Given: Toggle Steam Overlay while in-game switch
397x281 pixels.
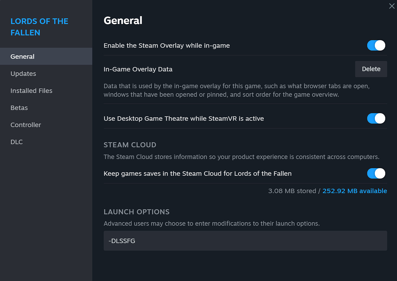Looking at the screenshot, I should tap(376, 46).
